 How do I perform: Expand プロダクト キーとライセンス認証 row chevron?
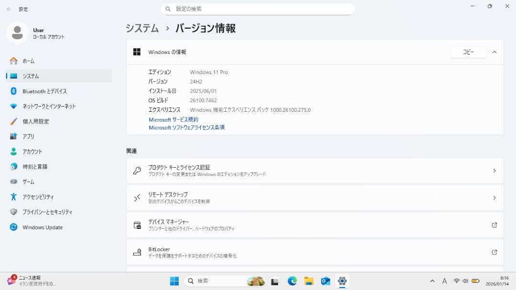click(x=495, y=170)
